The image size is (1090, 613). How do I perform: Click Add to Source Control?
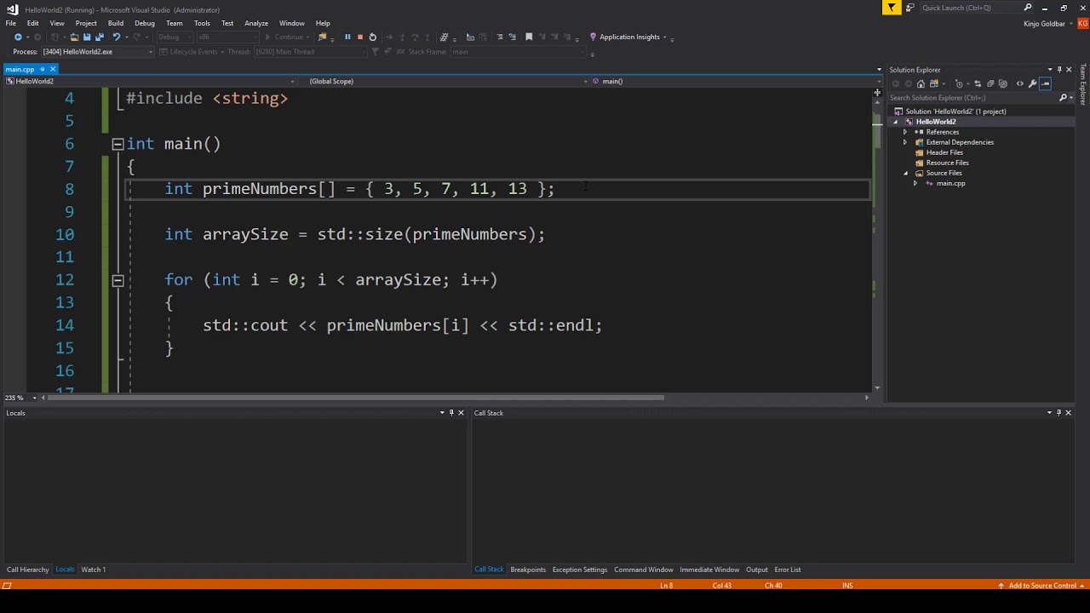tap(1042, 586)
